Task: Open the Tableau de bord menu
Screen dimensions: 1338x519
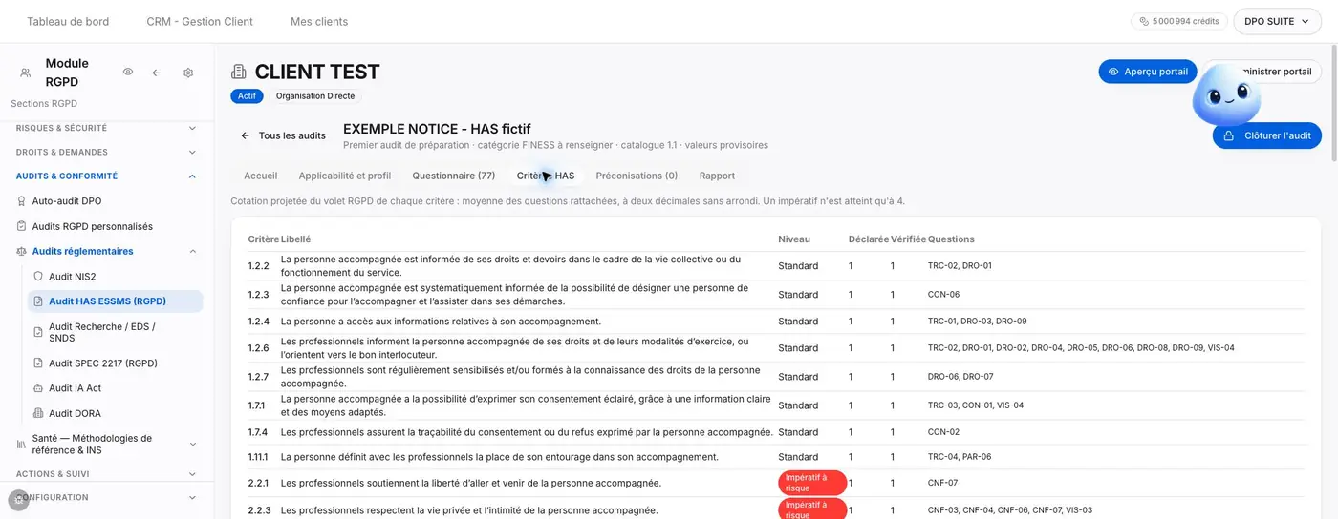Action: (68, 21)
